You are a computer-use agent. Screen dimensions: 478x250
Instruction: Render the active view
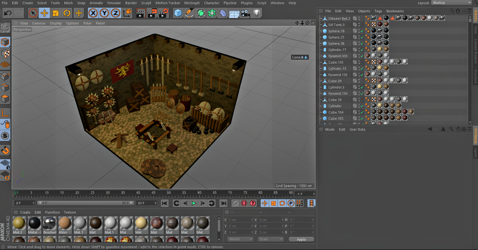(x=140, y=13)
